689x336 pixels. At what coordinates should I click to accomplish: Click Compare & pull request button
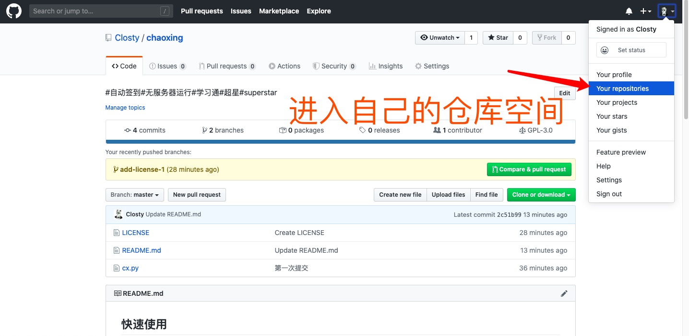click(x=529, y=169)
